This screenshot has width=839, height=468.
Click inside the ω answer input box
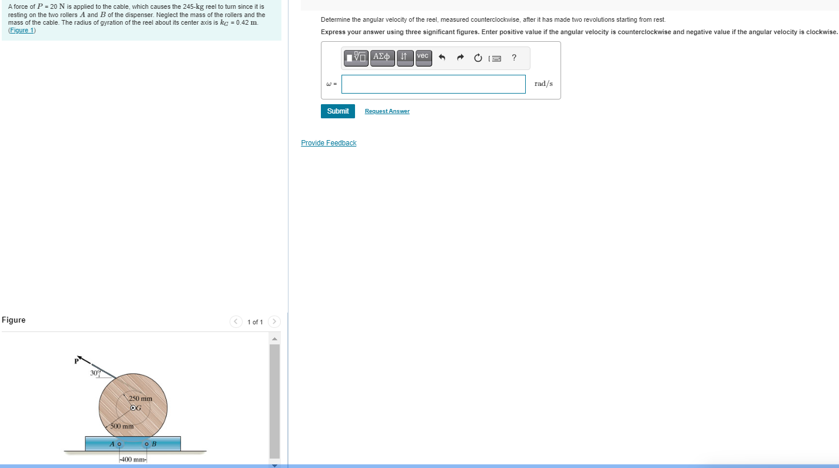(433, 84)
